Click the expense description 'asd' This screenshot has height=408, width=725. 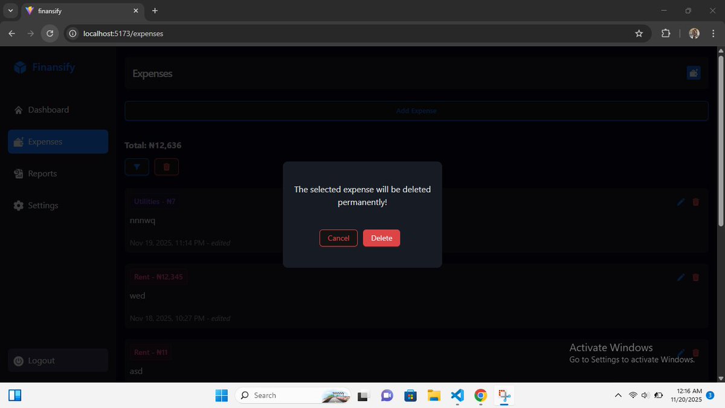[136, 371]
